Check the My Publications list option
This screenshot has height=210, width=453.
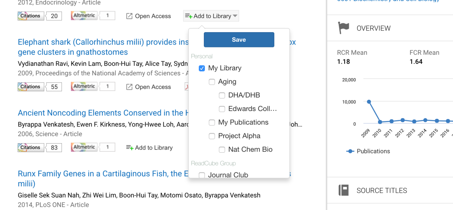[x=212, y=123]
